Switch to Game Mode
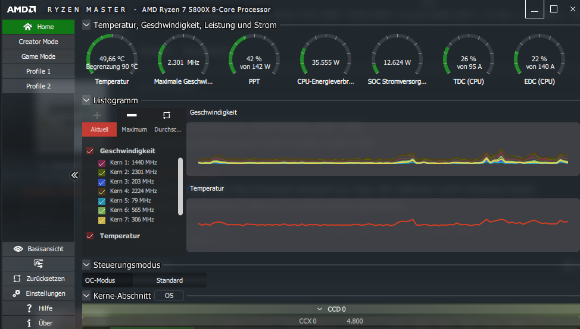 [x=38, y=56]
